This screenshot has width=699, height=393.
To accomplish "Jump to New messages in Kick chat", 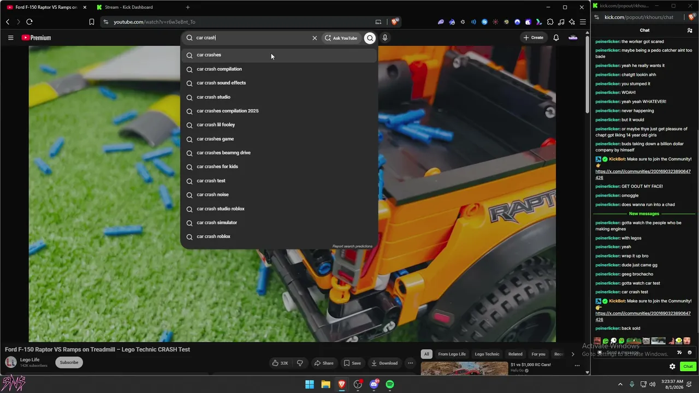I will [x=644, y=213].
